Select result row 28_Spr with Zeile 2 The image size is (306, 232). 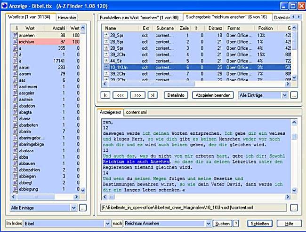click(x=197, y=42)
